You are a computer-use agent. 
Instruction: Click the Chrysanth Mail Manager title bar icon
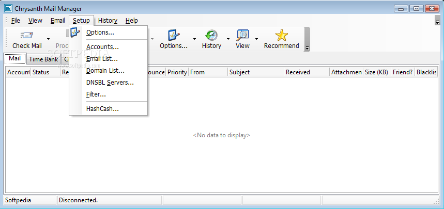[8, 9]
